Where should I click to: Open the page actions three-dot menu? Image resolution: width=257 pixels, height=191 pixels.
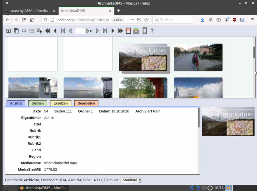pos(132,20)
